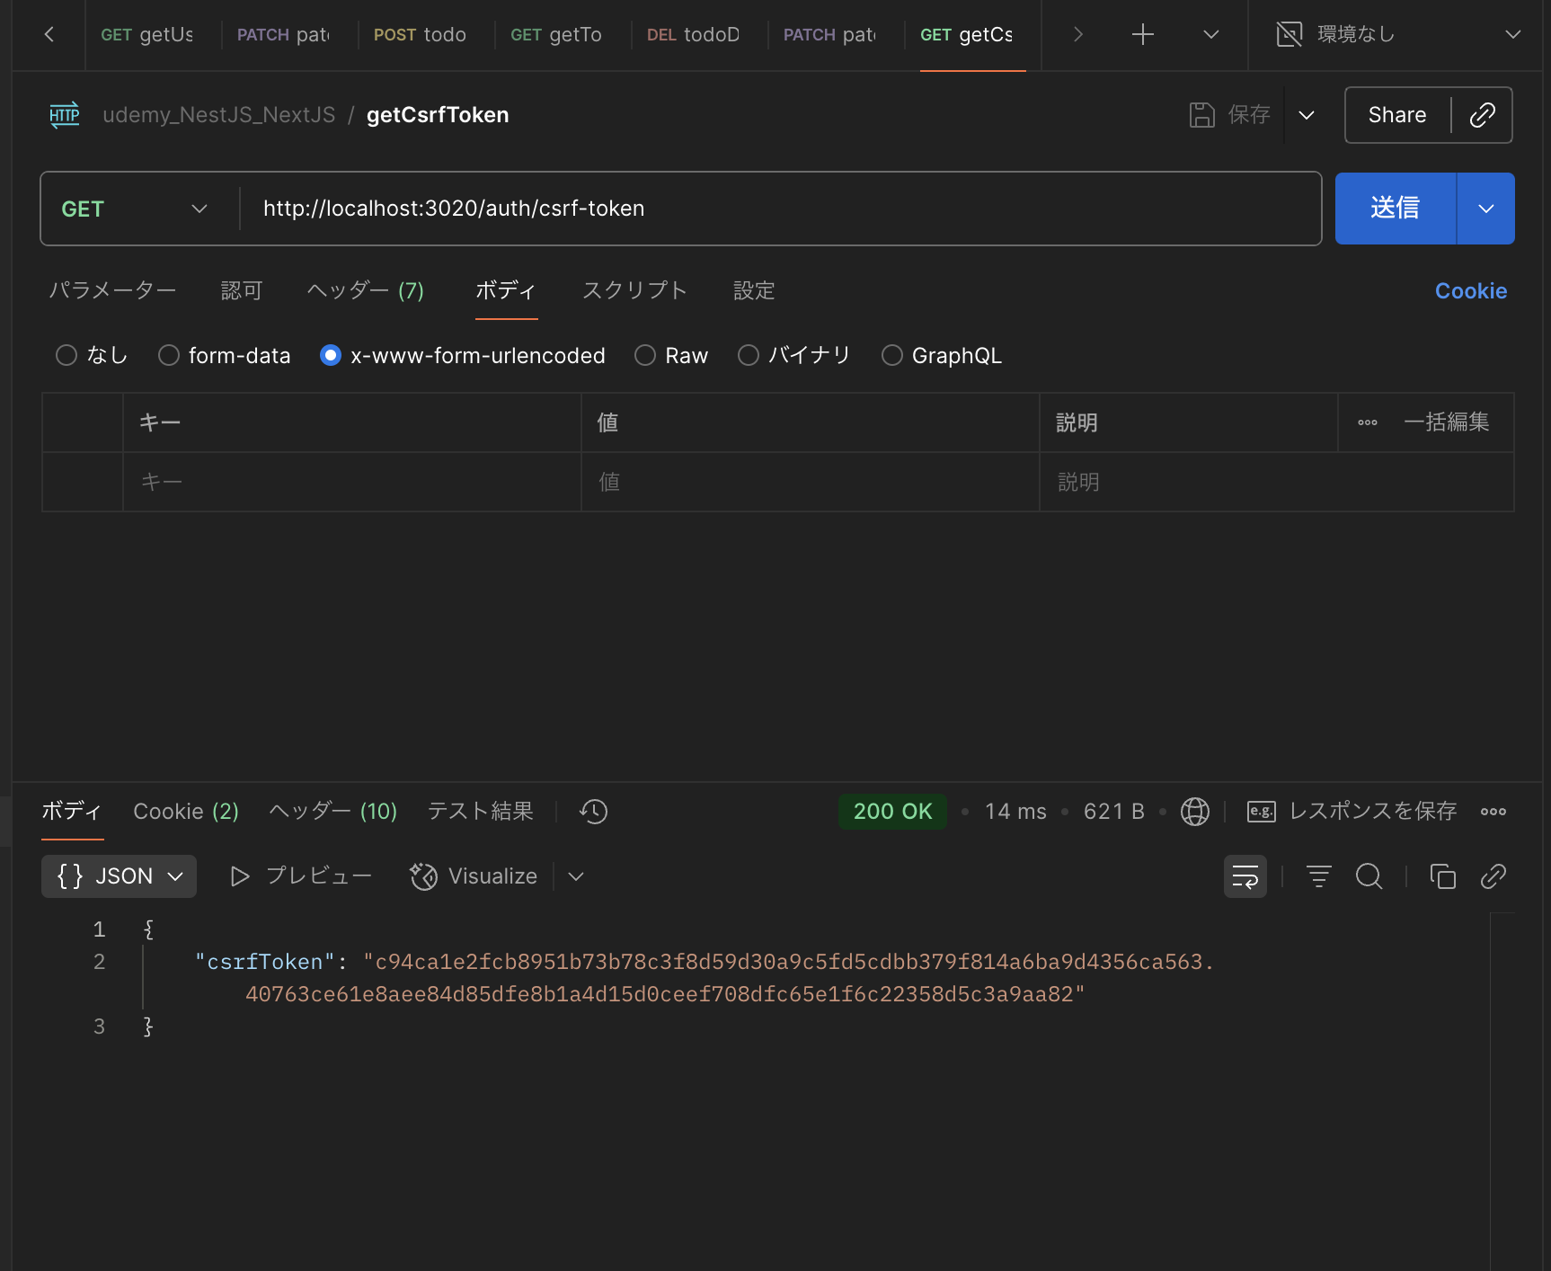Click the Share button
Viewport: 1551px width, 1271px height.
click(1396, 115)
